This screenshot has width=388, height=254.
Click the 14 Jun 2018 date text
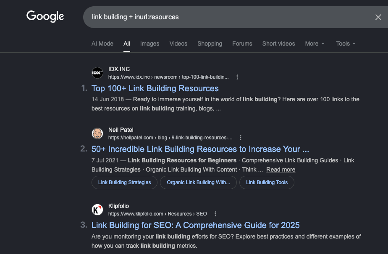[x=107, y=99]
